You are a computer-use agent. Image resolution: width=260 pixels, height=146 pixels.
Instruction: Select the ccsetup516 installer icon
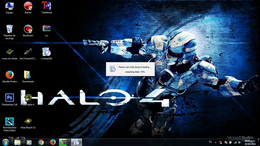click(x=46, y=54)
